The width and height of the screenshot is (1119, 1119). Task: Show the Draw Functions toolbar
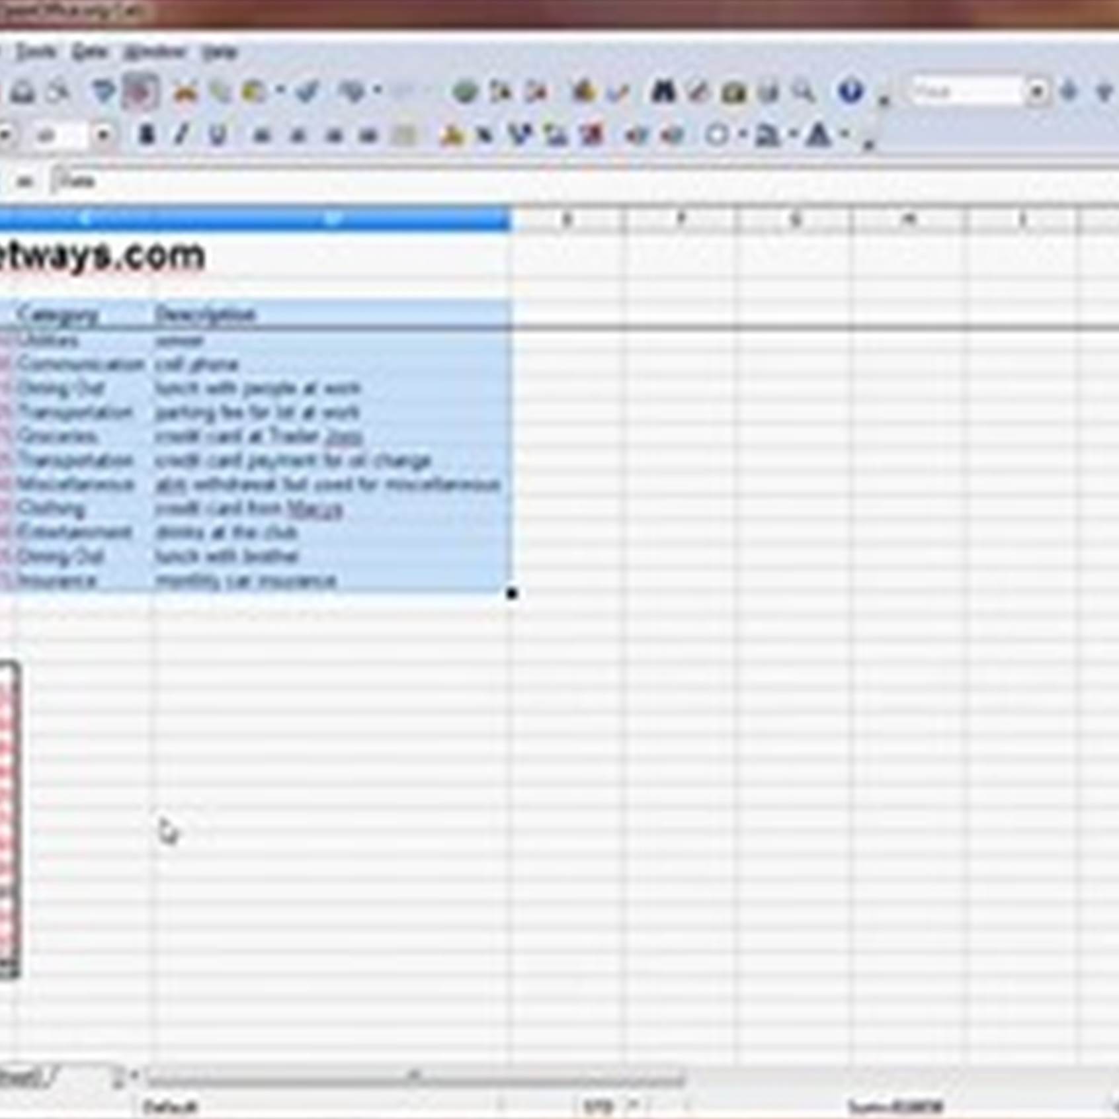[x=618, y=92]
